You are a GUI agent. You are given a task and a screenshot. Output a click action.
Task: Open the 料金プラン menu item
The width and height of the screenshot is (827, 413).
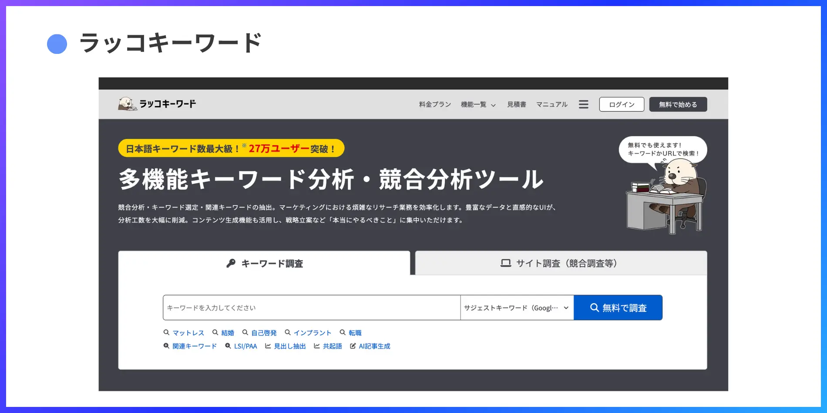(x=435, y=104)
